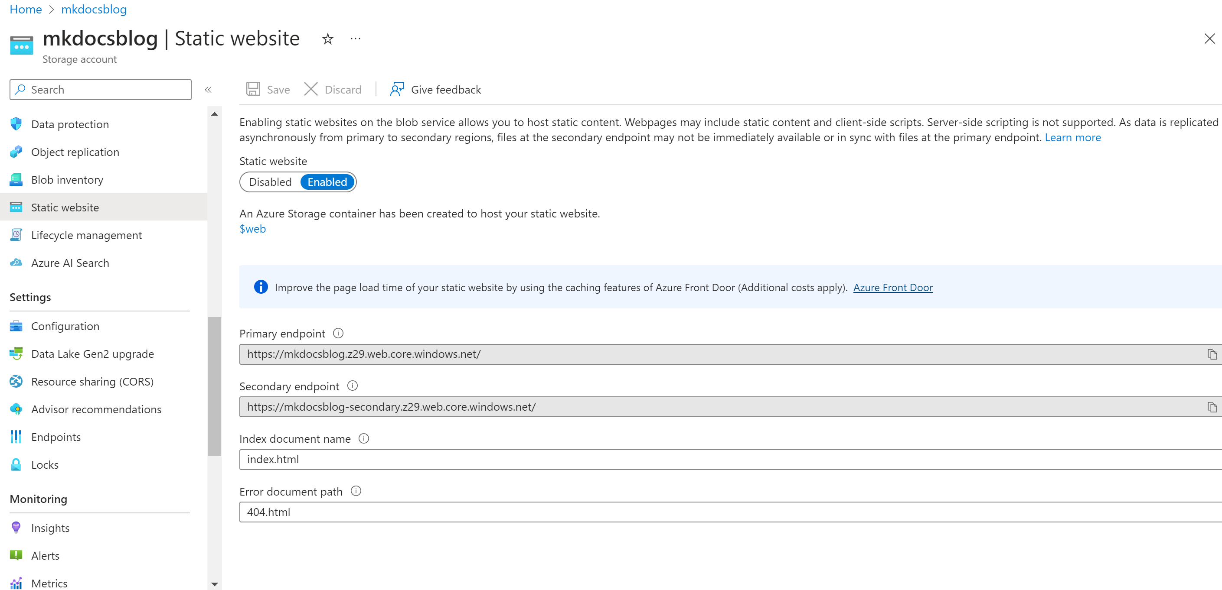The width and height of the screenshot is (1222, 590).
Task: Open Metrics monitoring page
Action: 103,584
